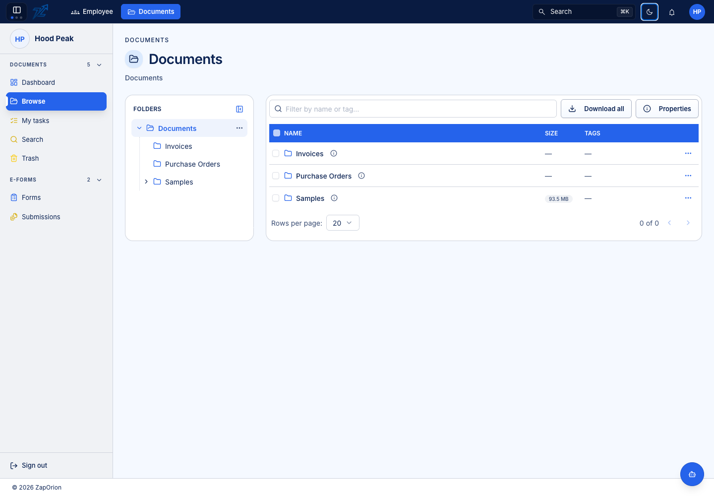This screenshot has height=496, width=714.
Task: Open the global Search box in top bar
Action: pos(584,12)
